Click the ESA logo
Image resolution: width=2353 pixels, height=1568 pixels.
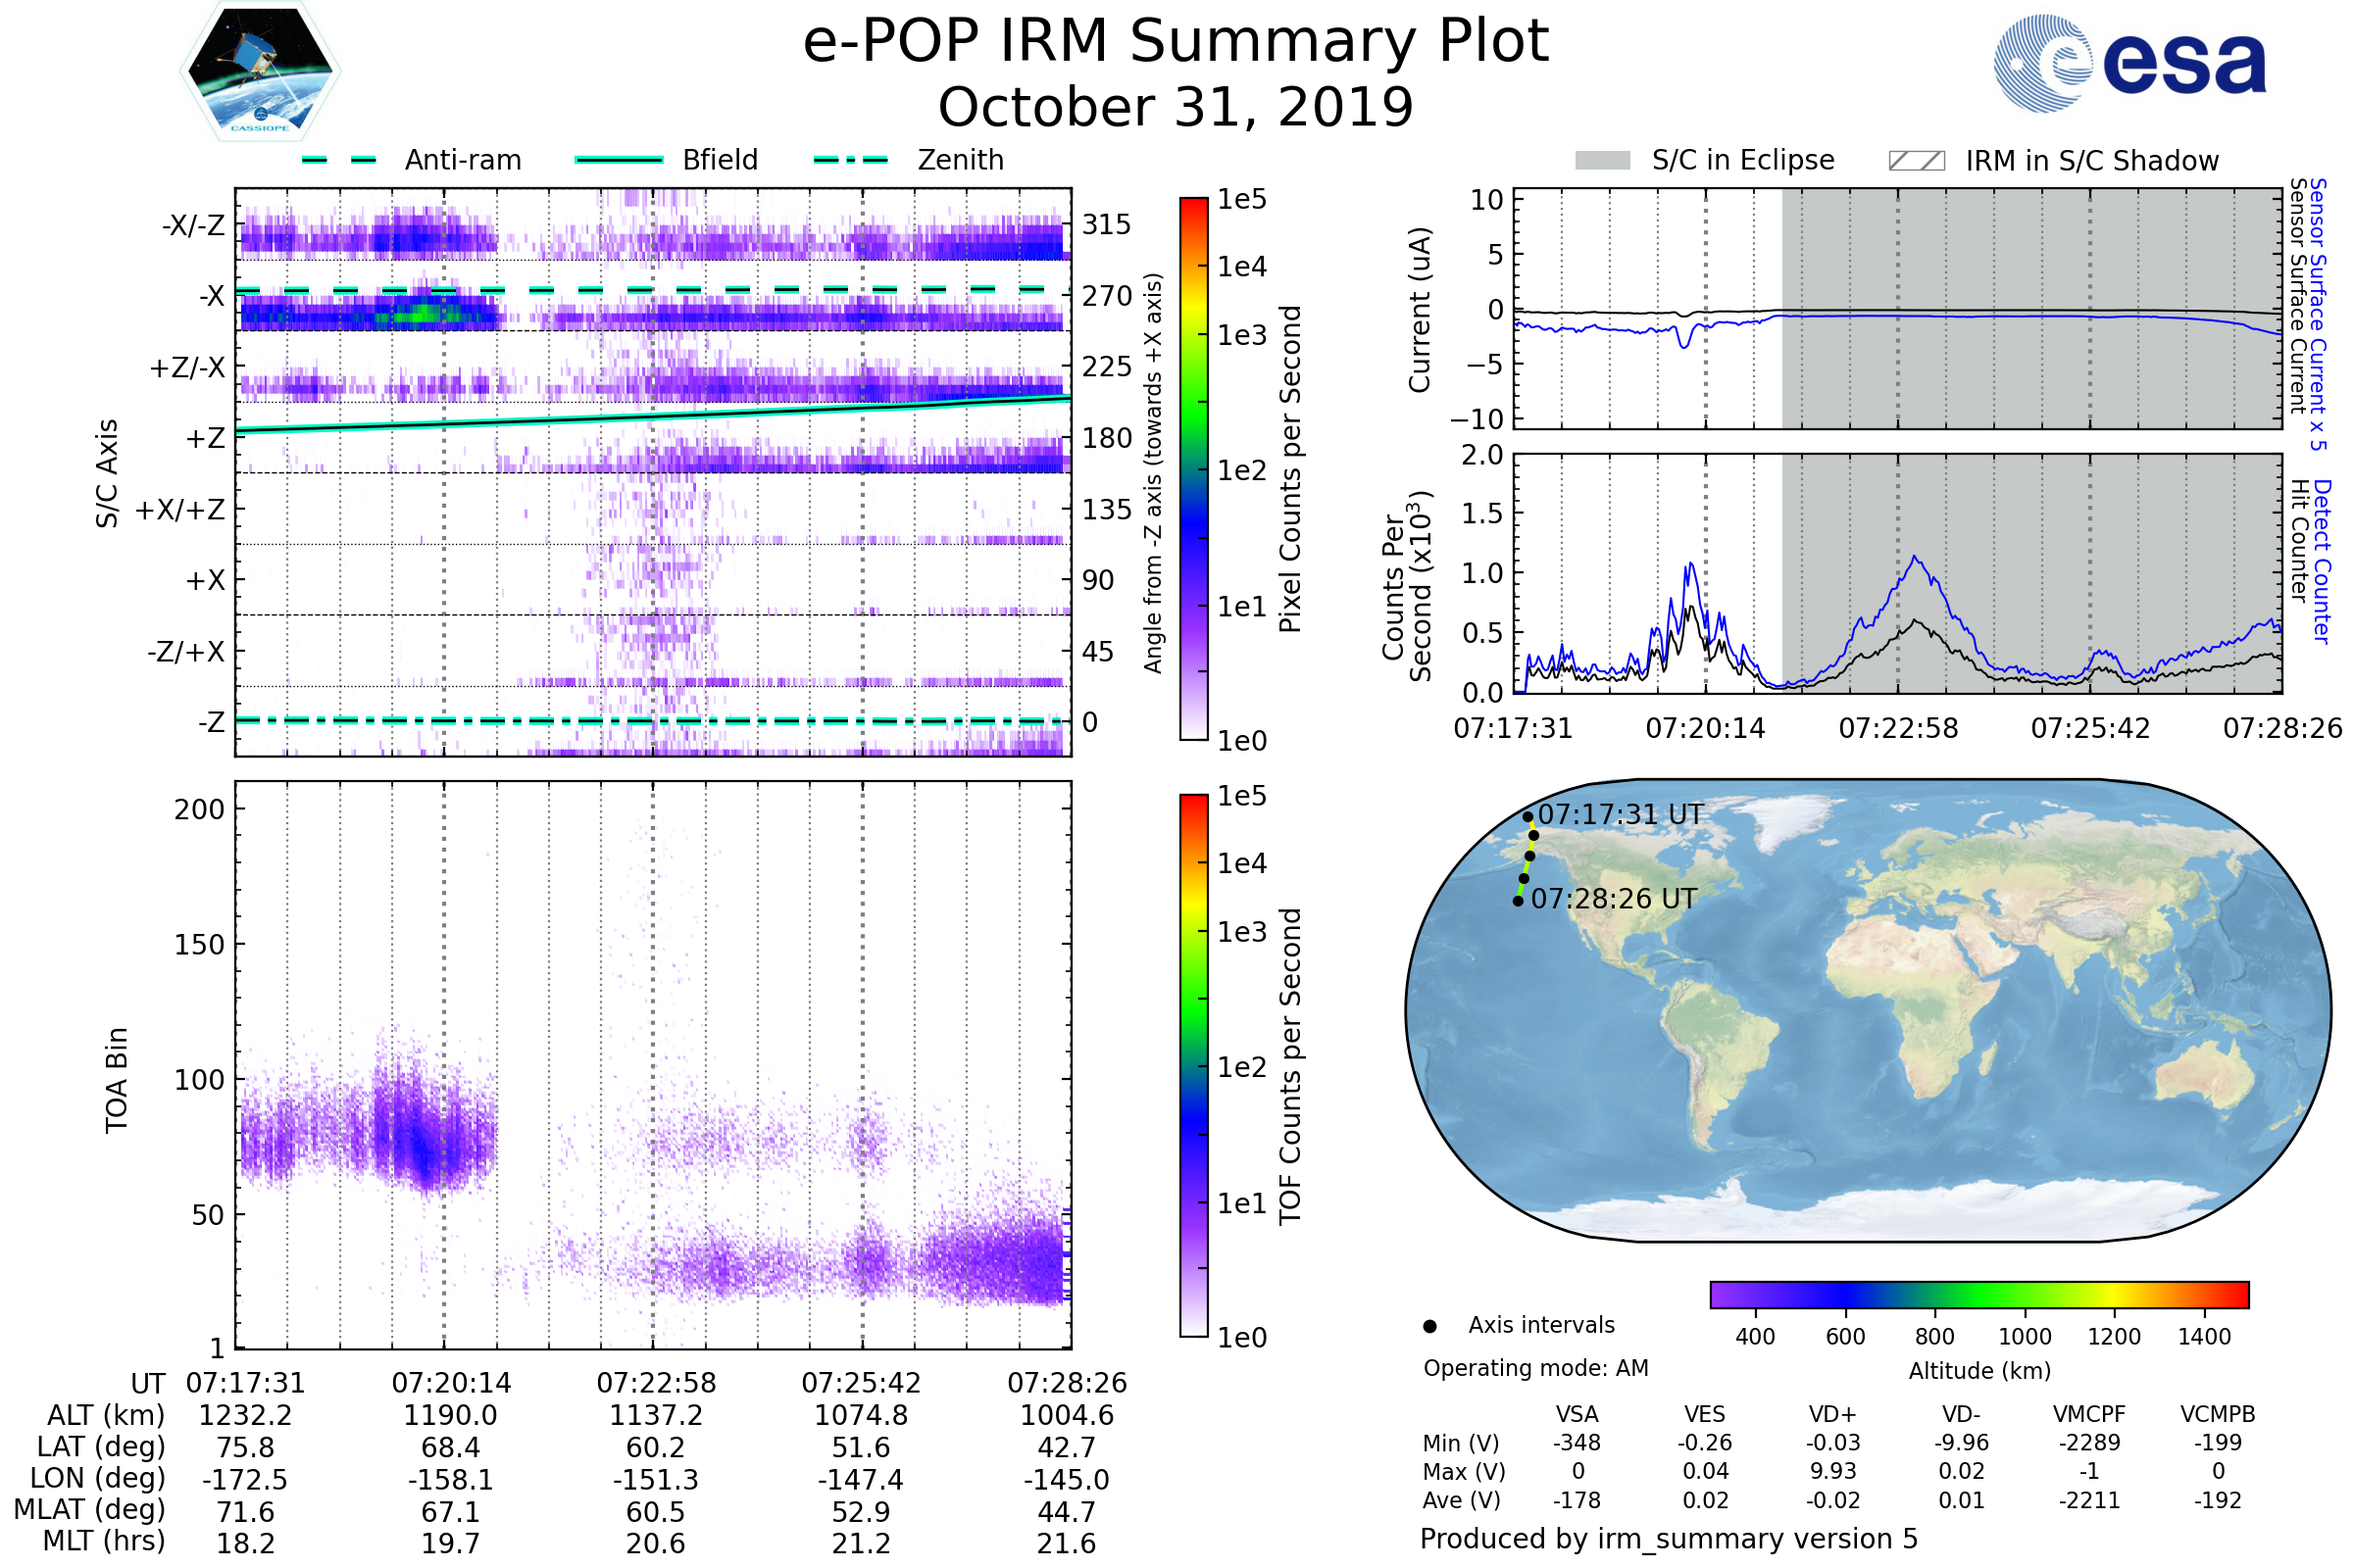pyautogui.click(x=2129, y=62)
